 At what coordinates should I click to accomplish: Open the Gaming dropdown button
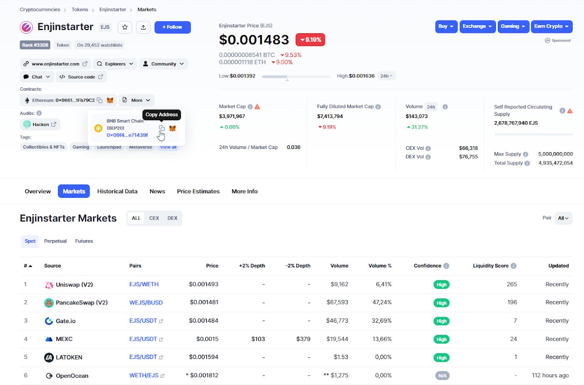[x=514, y=26]
